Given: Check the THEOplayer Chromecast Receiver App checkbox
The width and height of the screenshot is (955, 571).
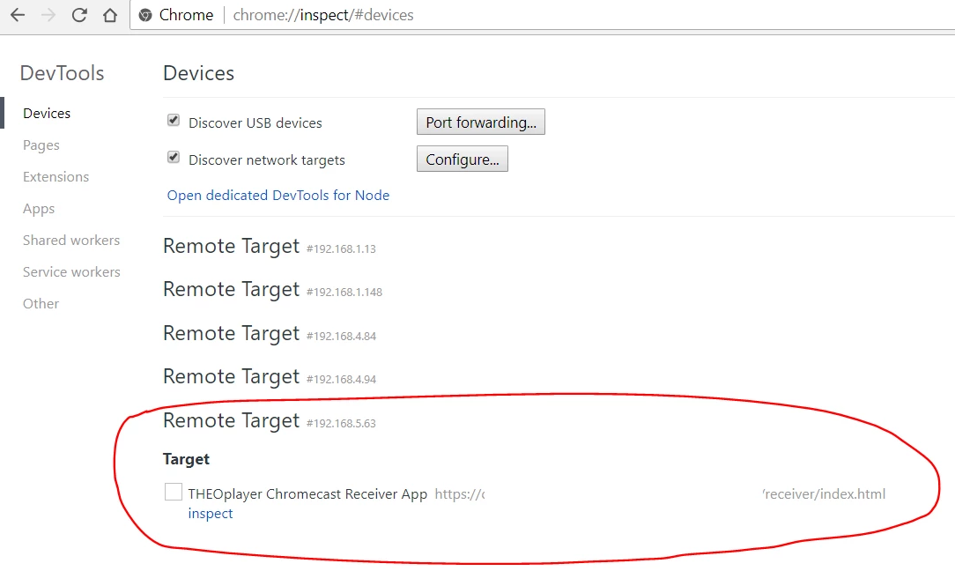Looking at the screenshot, I should (x=173, y=491).
